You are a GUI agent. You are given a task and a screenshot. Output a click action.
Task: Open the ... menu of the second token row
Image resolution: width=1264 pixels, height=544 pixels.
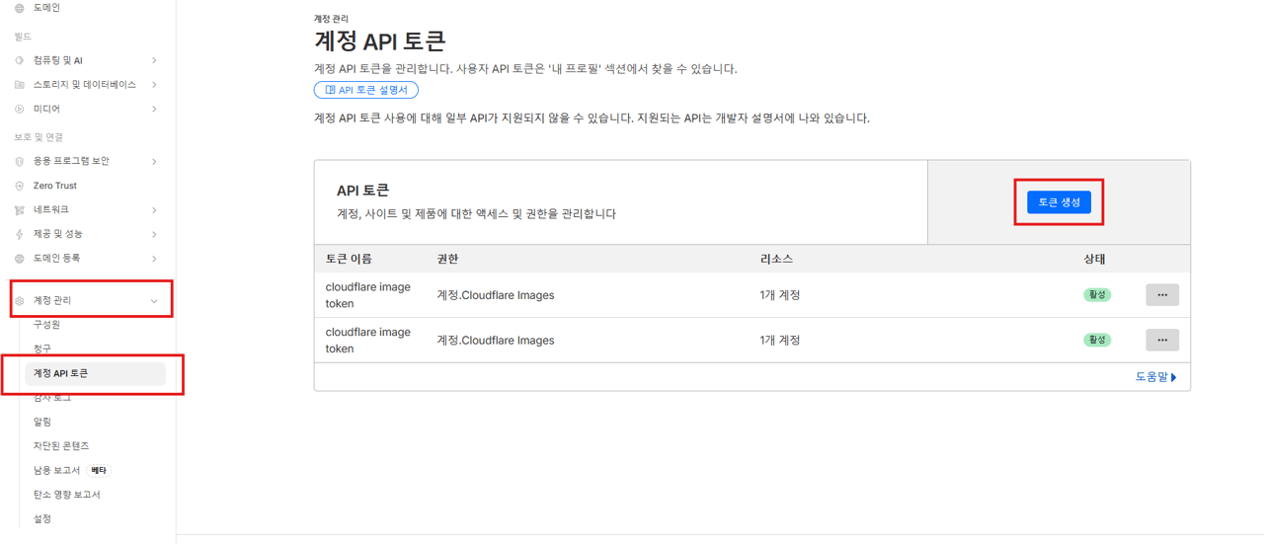tap(1162, 340)
